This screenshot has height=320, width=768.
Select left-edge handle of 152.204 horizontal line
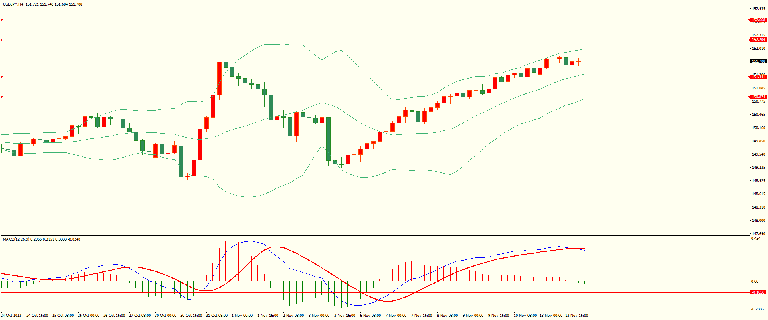[x=2, y=40]
